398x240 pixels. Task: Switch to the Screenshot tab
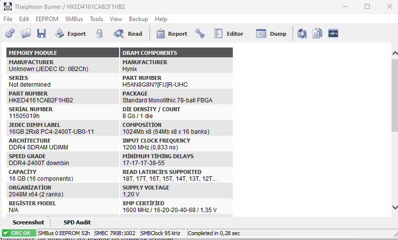click(28, 222)
